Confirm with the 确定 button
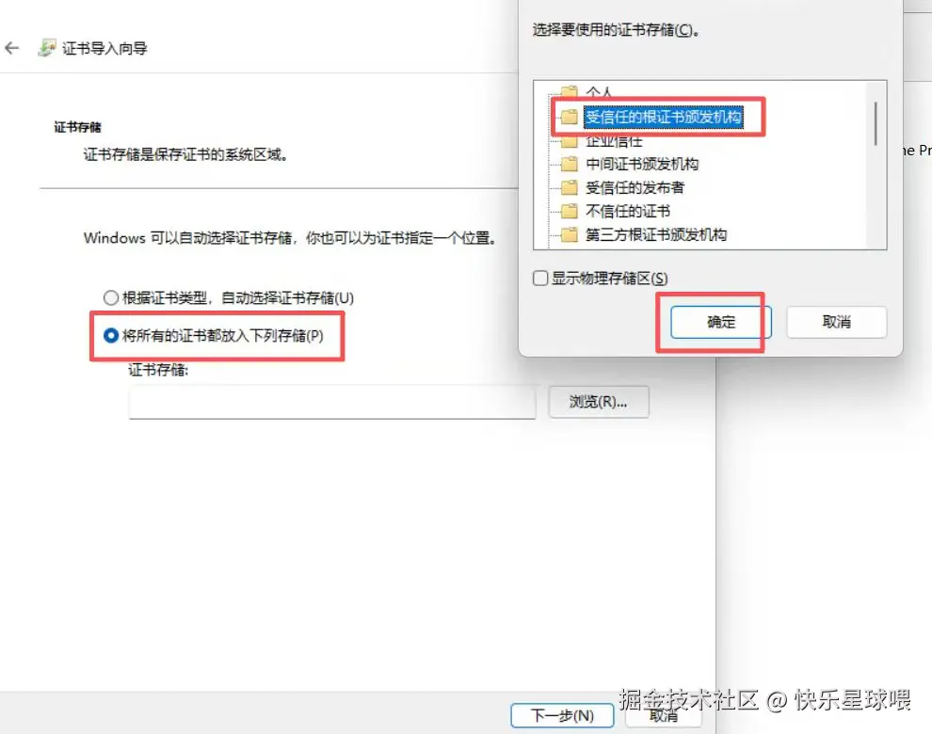932x734 pixels. 721,322
